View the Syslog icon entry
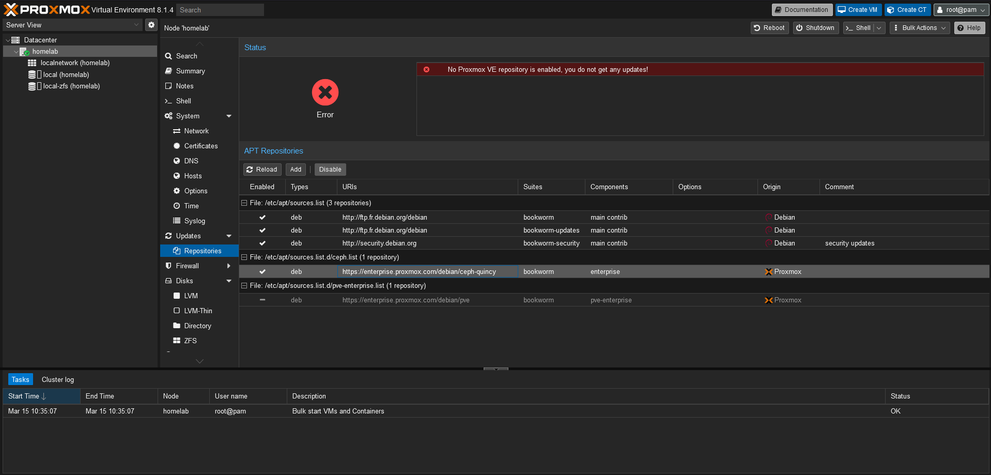 (x=177, y=221)
